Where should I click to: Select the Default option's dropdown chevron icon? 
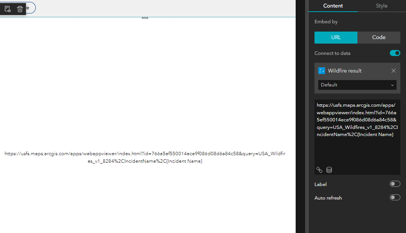[x=392, y=85]
